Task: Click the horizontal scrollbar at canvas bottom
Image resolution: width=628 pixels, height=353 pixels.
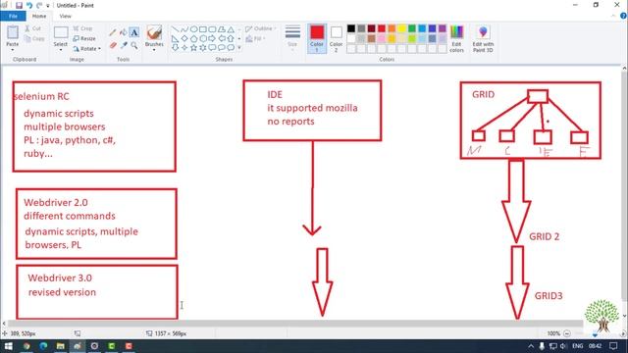Action: click(x=295, y=323)
